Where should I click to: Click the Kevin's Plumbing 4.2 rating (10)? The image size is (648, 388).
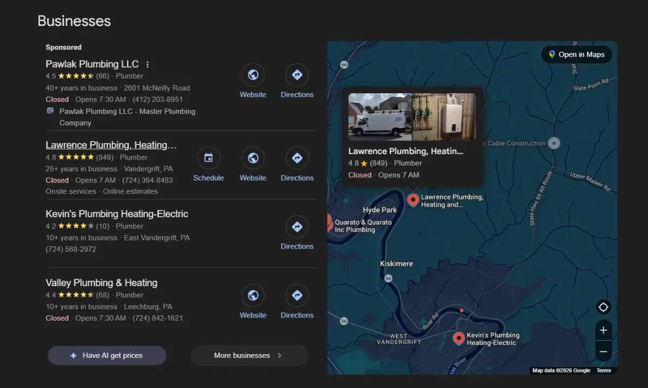(x=77, y=226)
